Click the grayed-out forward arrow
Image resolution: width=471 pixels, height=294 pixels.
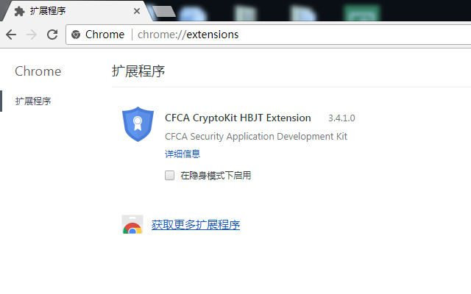point(32,35)
